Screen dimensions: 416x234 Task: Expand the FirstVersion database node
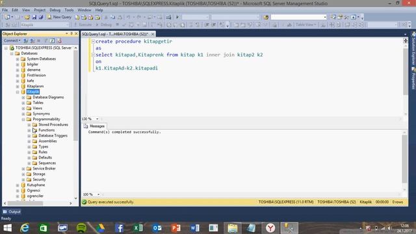(x=18, y=75)
